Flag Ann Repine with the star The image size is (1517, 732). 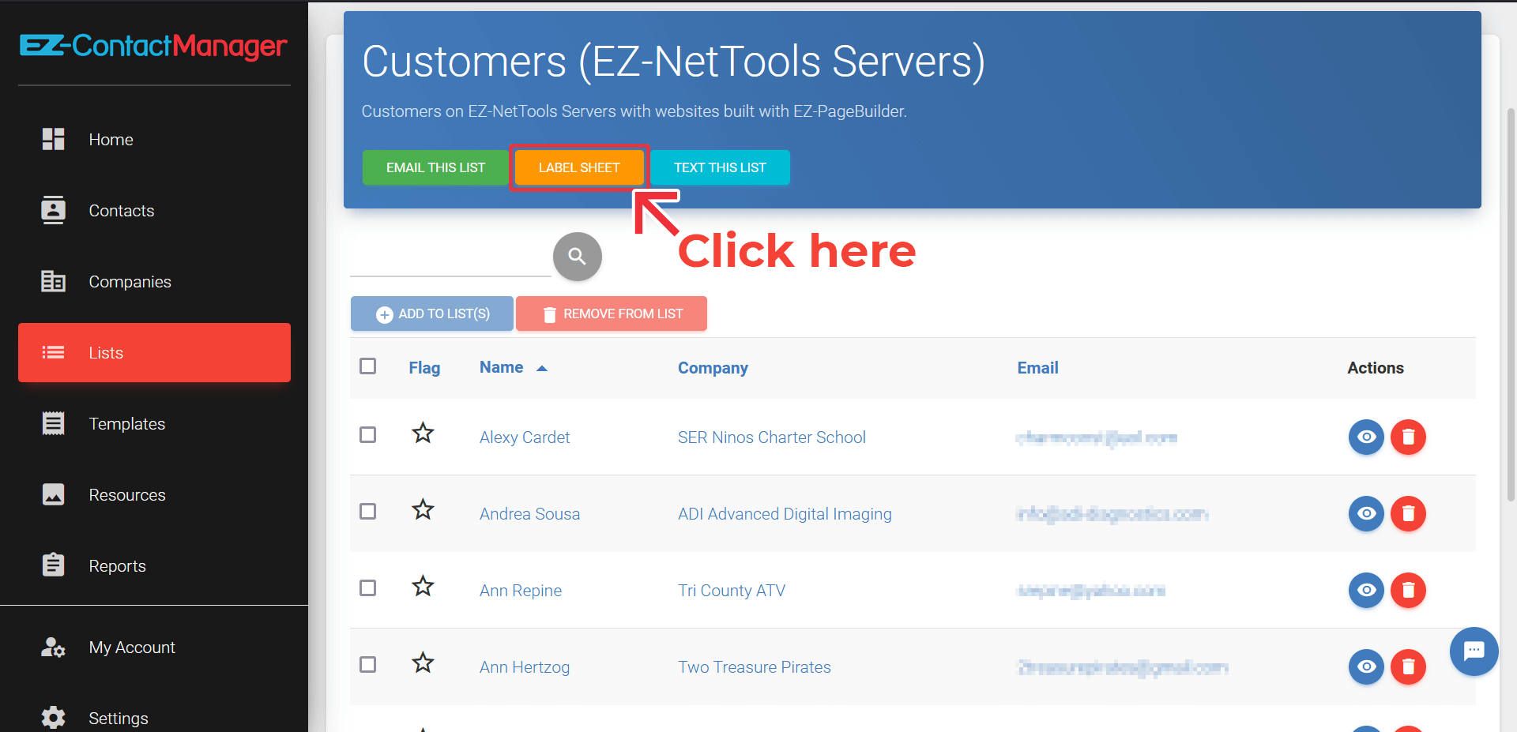point(423,586)
